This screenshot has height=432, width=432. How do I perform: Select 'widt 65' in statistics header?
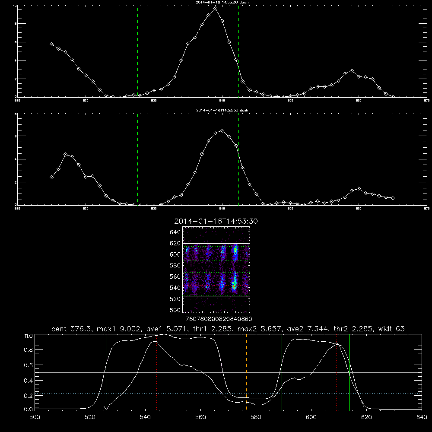tap(391, 329)
